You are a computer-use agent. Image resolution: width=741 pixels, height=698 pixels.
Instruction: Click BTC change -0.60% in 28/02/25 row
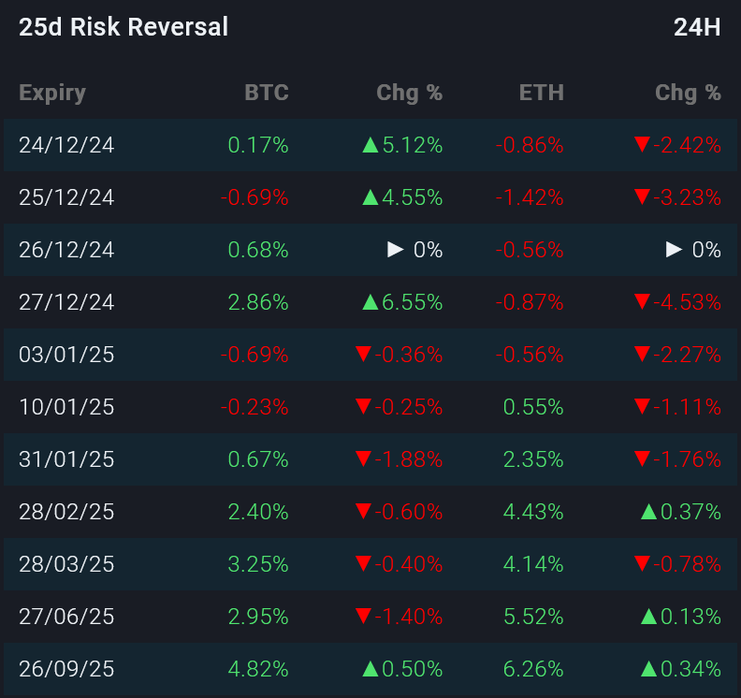click(399, 513)
